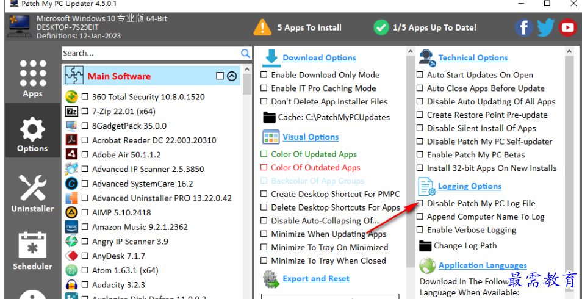Open the Export and Reset link
582x299 pixels.
(316, 279)
